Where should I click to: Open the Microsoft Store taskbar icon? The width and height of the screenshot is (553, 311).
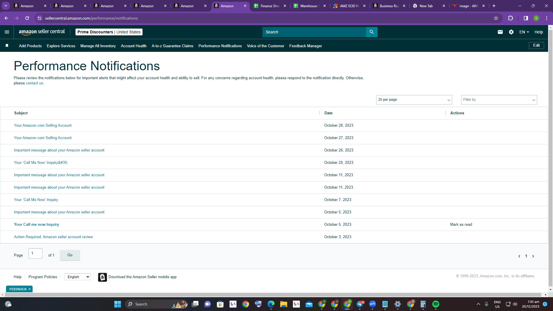tap(220, 304)
